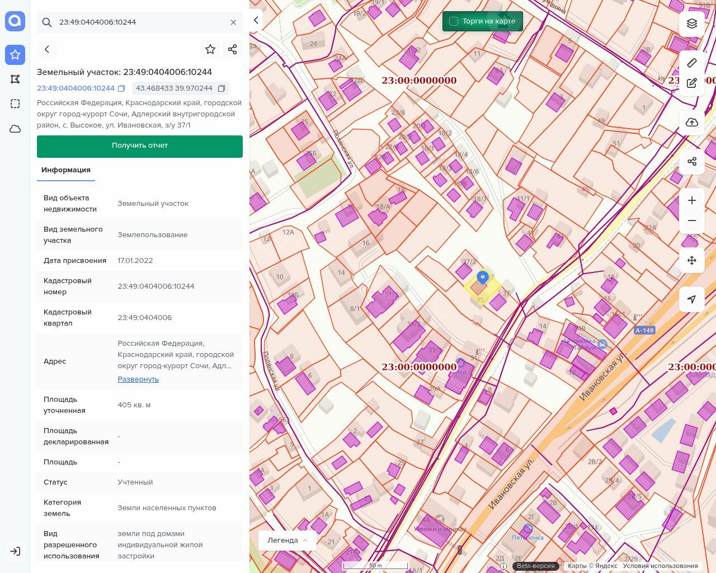Expand full address via Развернуть
The width and height of the screenshot is (716, 573).
(x=138, y=379)
